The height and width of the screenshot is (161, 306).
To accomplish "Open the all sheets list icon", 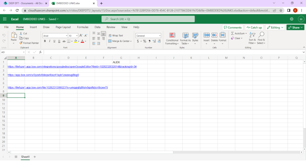I will pos(16,157).
